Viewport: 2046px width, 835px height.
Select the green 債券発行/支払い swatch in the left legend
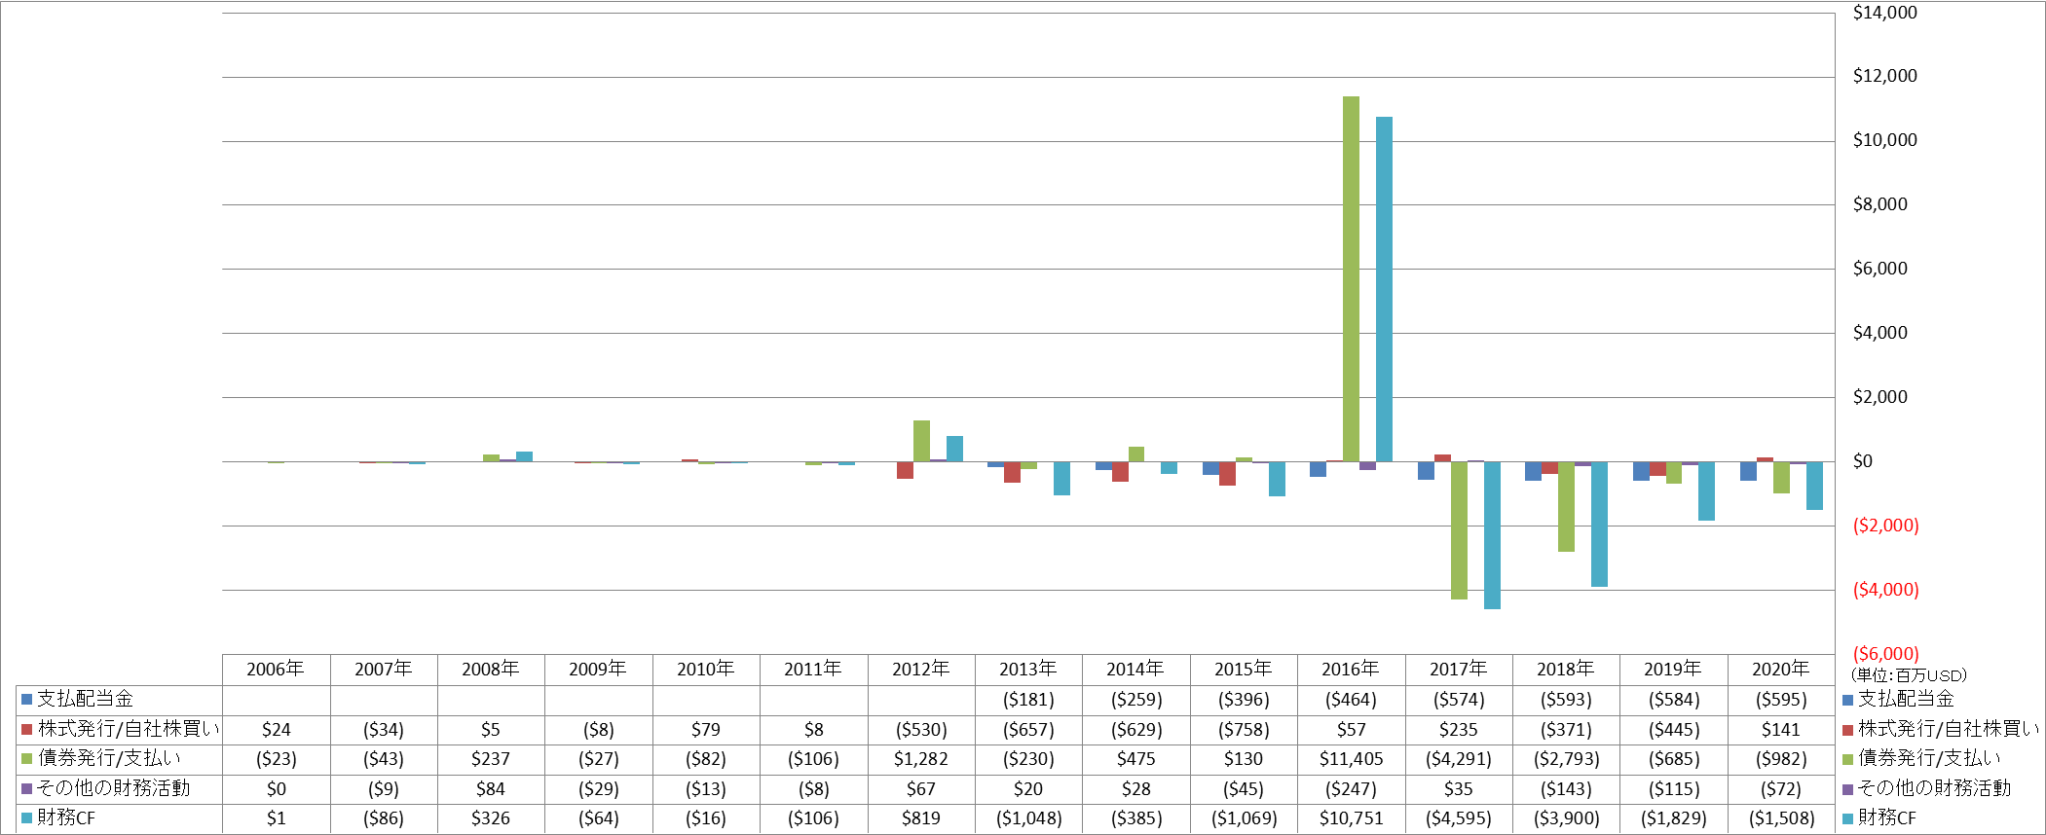(x=27, y=758)
